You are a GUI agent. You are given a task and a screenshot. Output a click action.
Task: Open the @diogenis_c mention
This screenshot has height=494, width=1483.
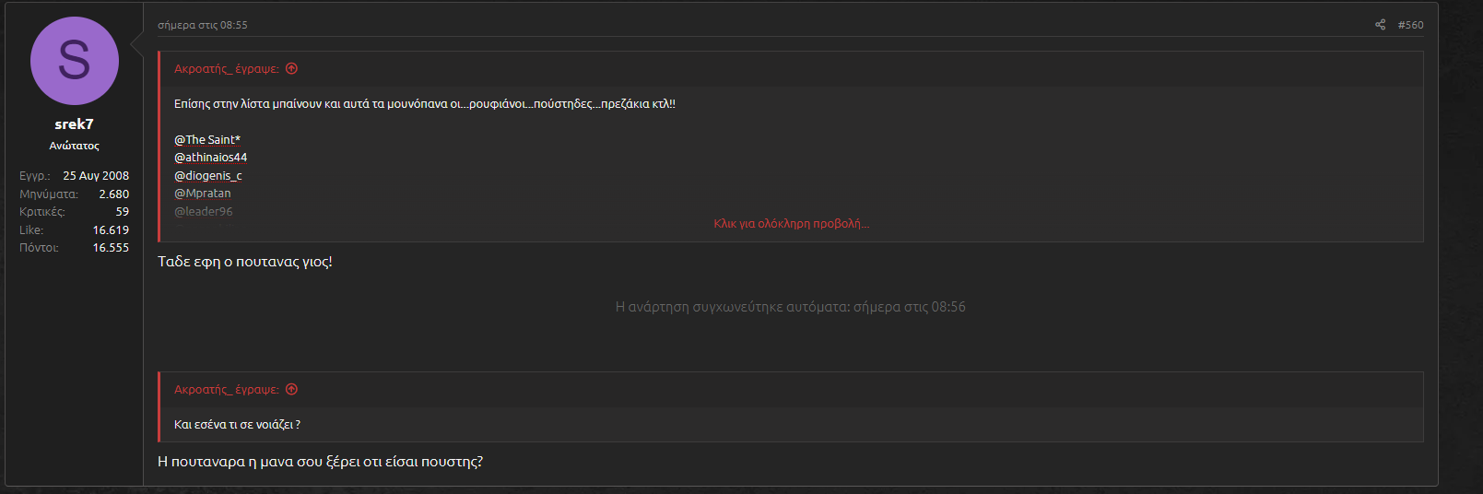207,176
